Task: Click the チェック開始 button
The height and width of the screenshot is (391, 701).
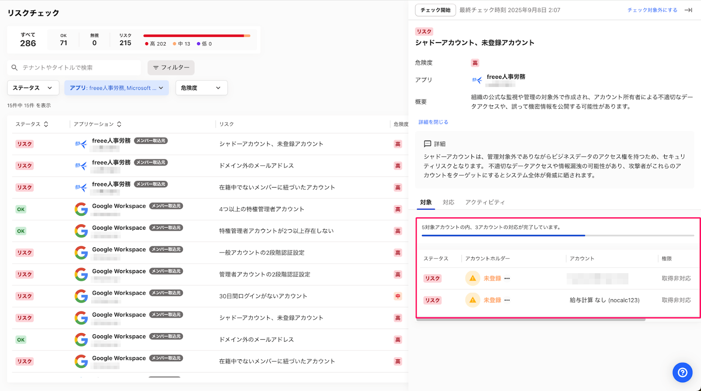Action: 435,10
